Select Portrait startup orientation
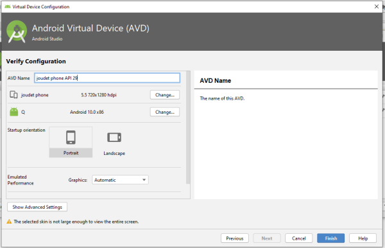Image resolution: width=385 pixels, height=248 pixels. (x=71, y=142)
